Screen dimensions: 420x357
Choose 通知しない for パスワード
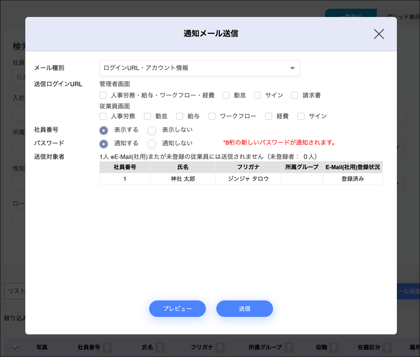(152, 144)
